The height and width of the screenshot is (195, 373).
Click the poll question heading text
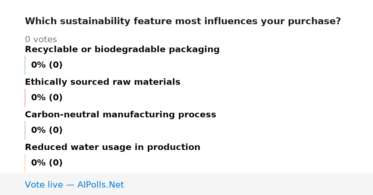click(x=183, y=21)
